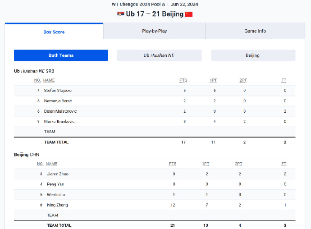This screenshot has height=229, width=311.
Task: Sort Beijing table by 2PT
Action: (x=238, y=164)
